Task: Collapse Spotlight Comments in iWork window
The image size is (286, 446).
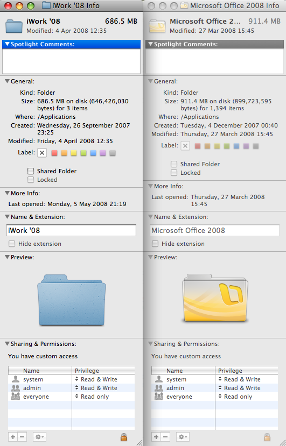Action: 7,44
